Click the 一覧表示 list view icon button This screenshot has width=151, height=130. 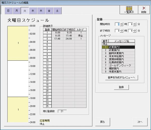coord(129,10)
